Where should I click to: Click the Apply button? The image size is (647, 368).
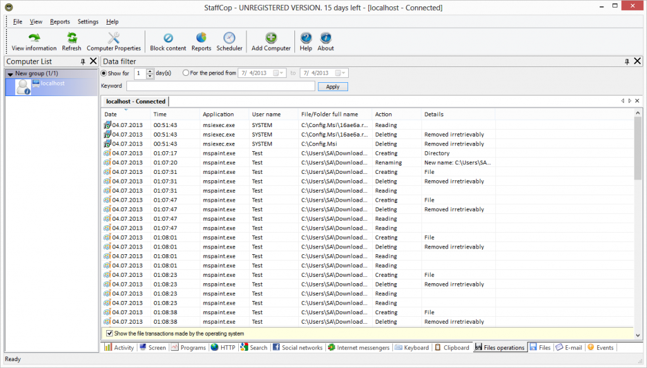click(x=332, y=87)
